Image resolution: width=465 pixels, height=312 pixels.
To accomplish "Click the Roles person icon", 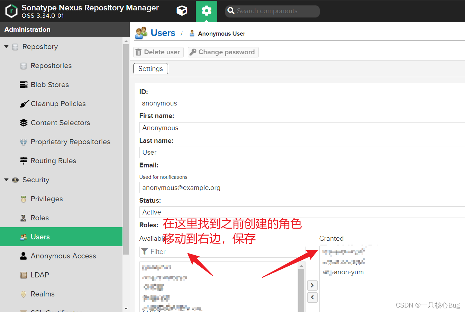I will point(24,218).
